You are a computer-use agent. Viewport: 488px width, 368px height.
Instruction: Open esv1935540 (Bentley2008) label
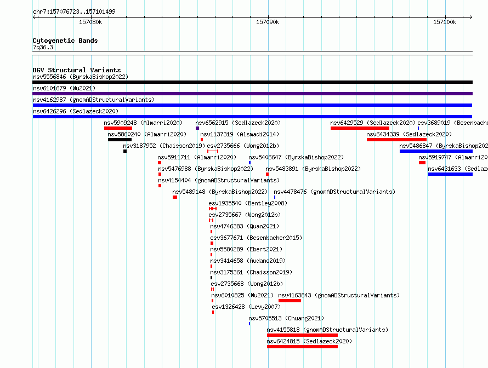click(248, 203)
